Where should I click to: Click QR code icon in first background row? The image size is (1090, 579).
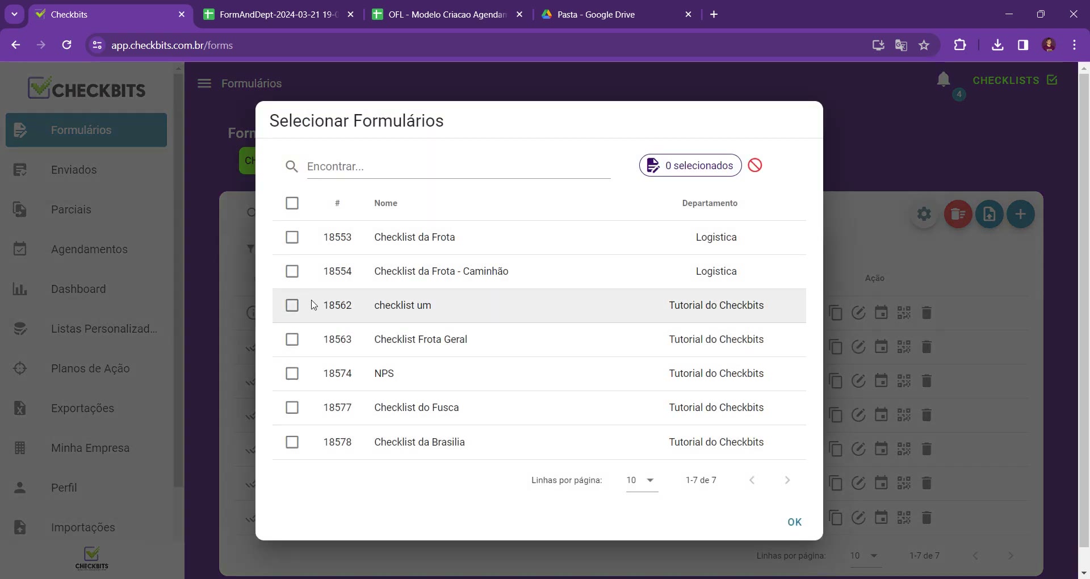[904, 313]
